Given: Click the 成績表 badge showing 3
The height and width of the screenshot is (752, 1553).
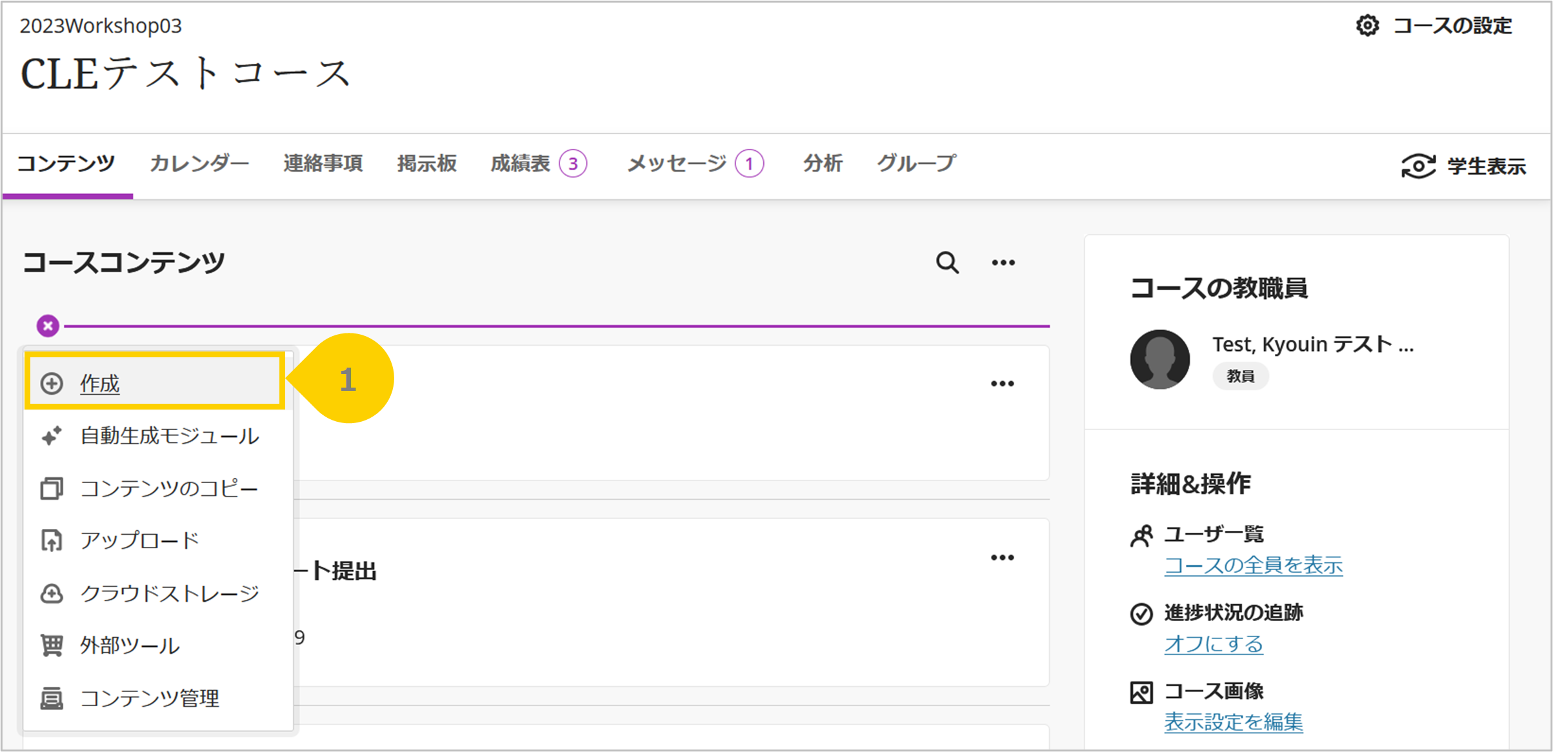Looking at the screenshot, I should tap(573, 164).
